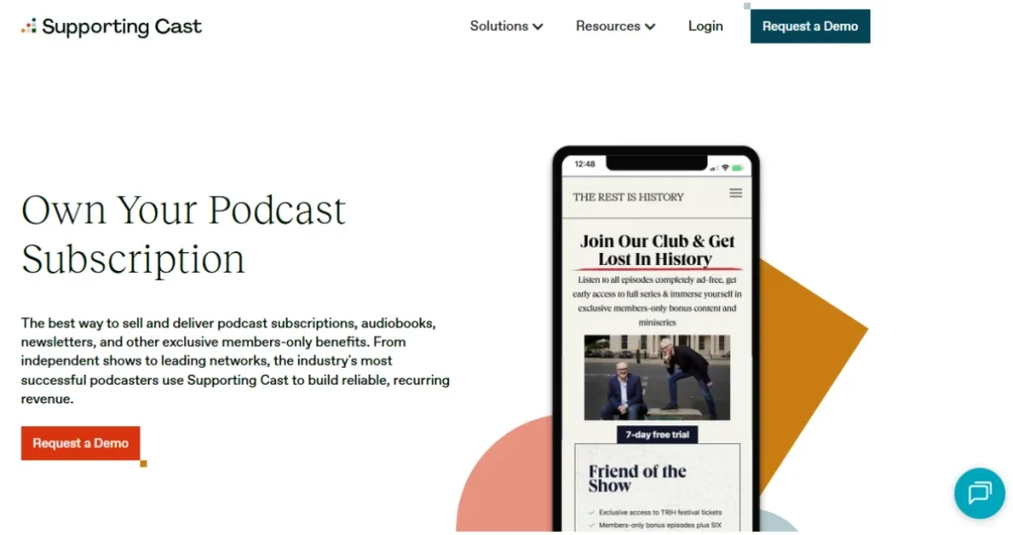This screenshot has height=535, width=1013.
Task: Go to the Login page
Action: point(704,27)
